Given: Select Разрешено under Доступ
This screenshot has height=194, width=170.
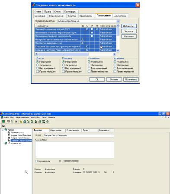Looking at the screenshot, I should (x=38, y=62).
